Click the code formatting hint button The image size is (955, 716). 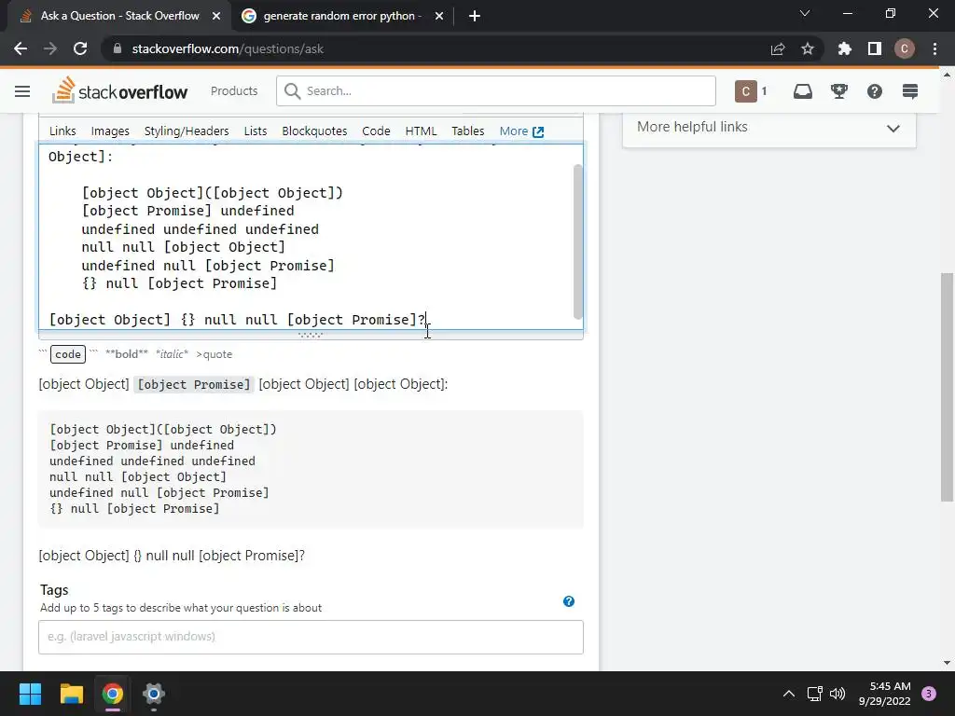pyautogui.click(x=67, y=354)
